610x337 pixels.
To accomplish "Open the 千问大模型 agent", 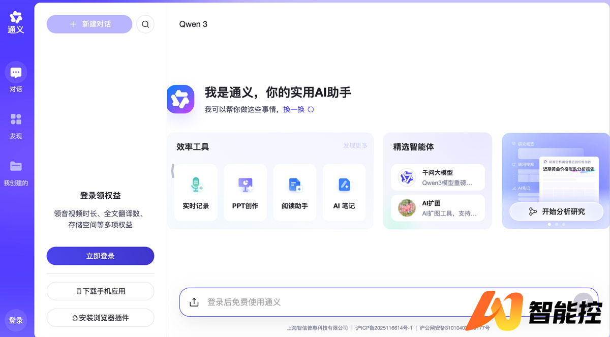I will pyautogui.click(x=438, y=177).
